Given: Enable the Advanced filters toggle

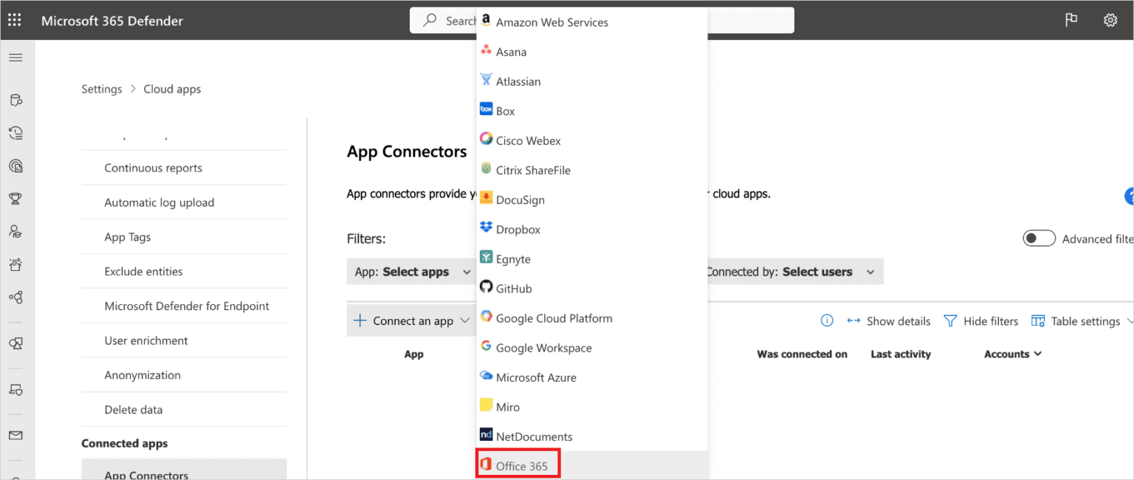Looking at the screenshot, I should coord(1039,238).
